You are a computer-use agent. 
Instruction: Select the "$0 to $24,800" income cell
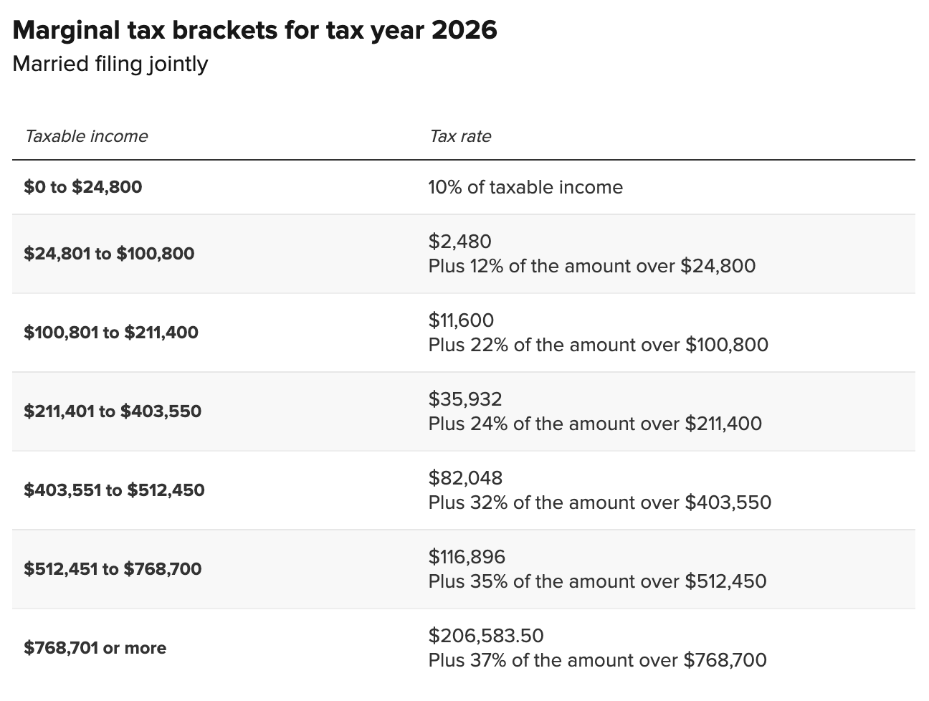coord(83,187)
